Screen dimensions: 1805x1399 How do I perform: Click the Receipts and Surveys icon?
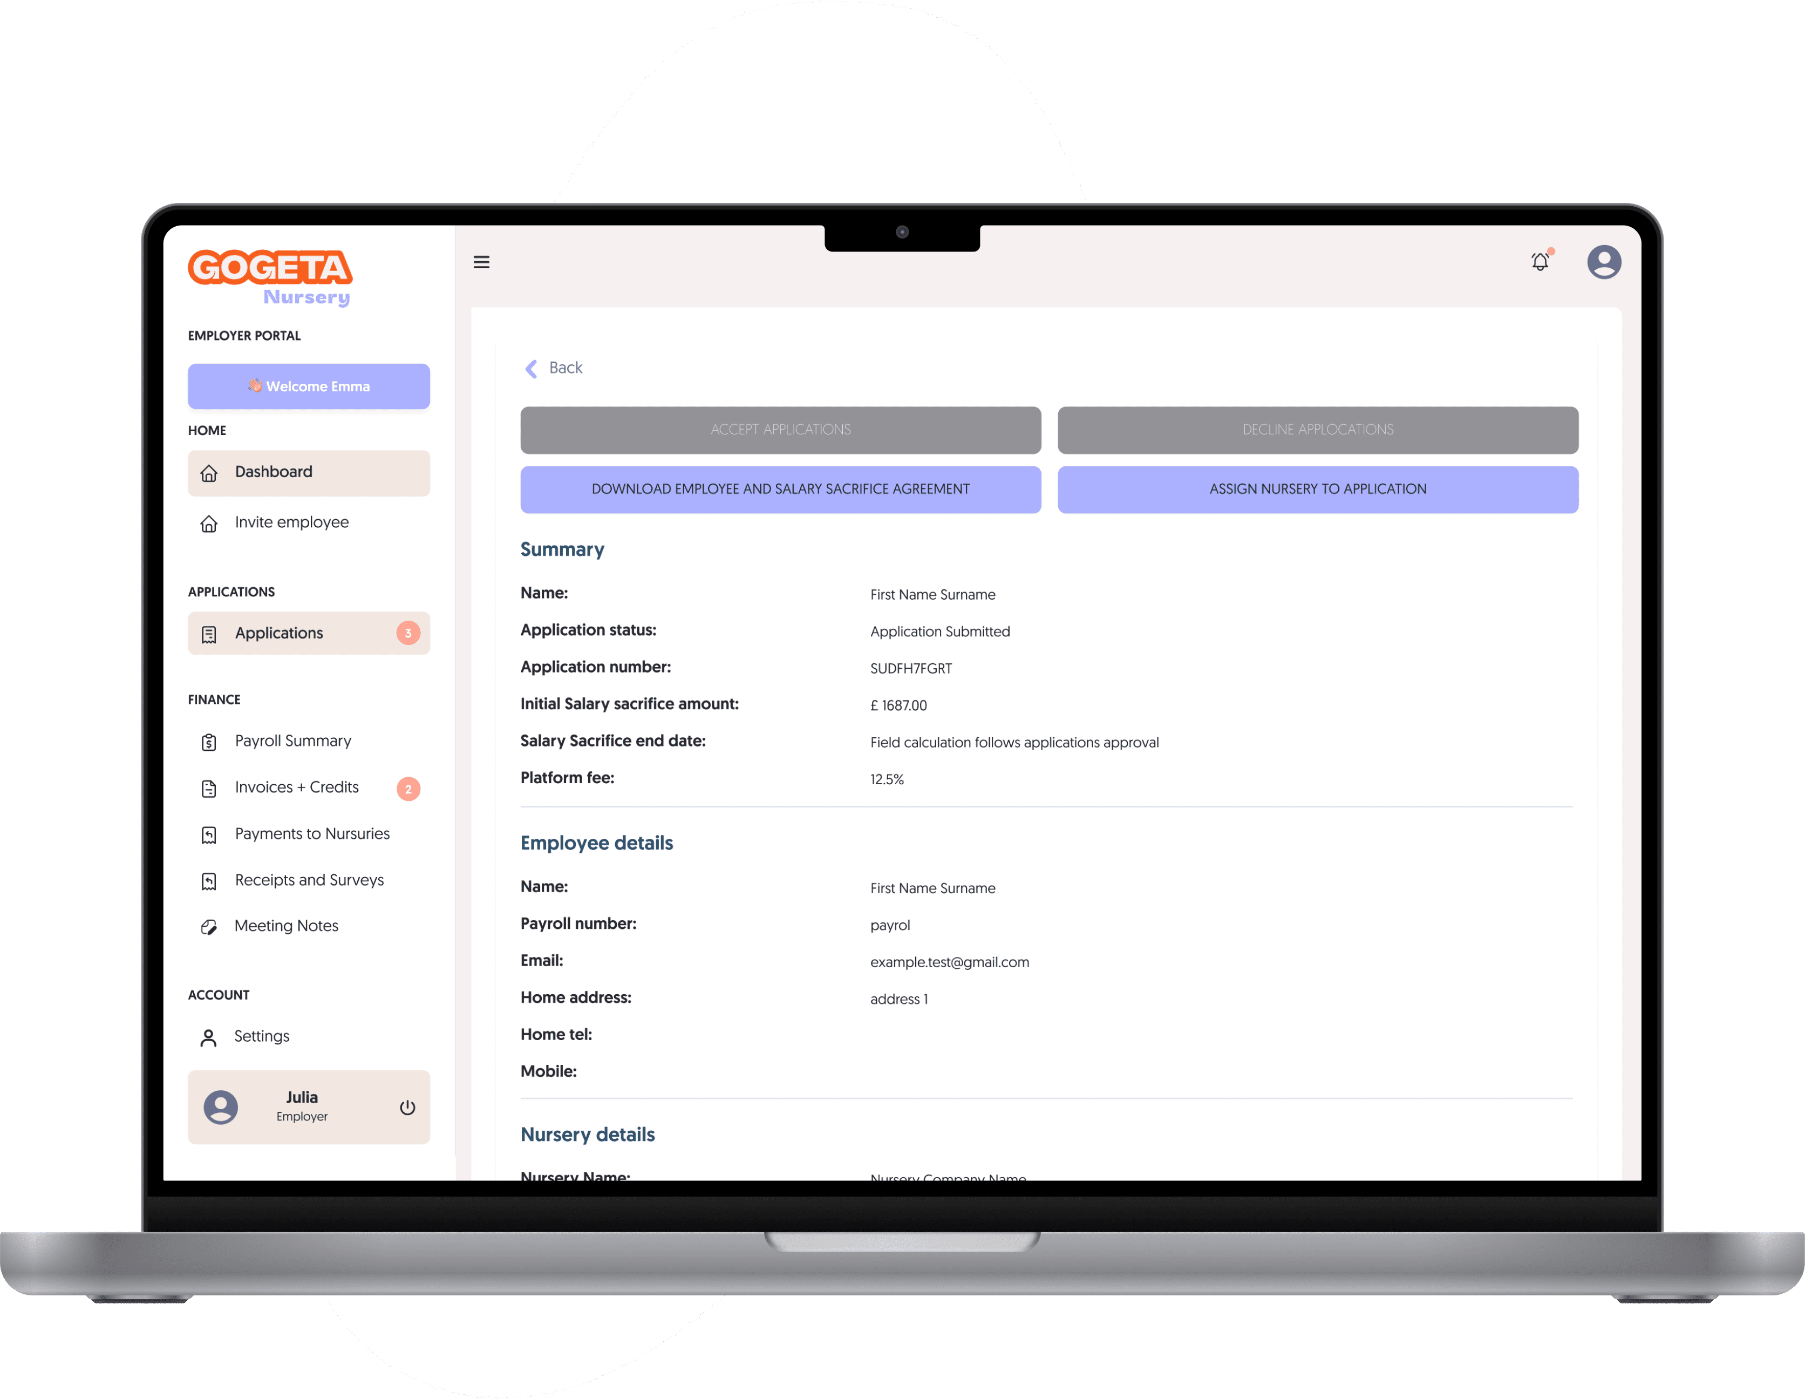click(x=208, y=880)
